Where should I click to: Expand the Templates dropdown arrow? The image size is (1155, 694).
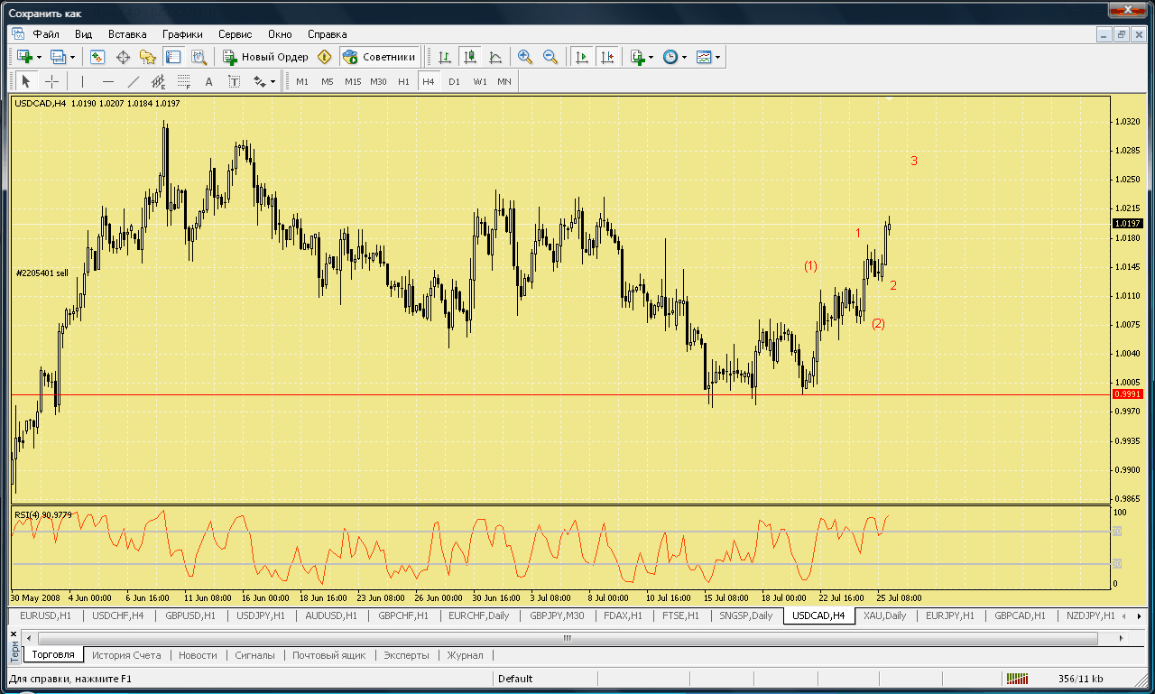click(x=718, y=57)
